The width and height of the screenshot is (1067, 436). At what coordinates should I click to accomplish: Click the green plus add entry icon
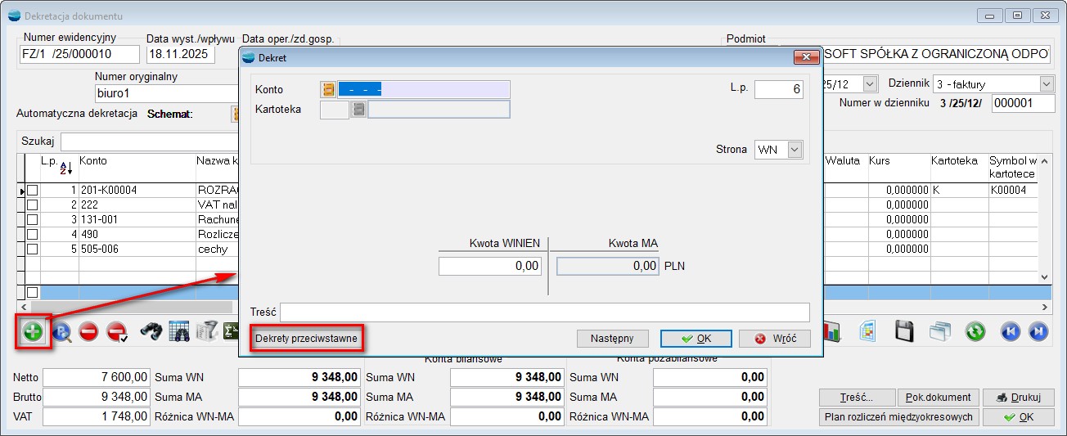click(34, 331)
